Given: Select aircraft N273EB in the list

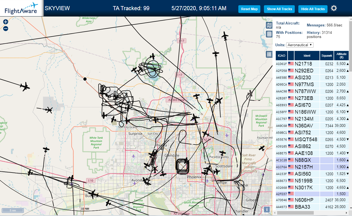Looking at the screenshot, I should point(312,98).
